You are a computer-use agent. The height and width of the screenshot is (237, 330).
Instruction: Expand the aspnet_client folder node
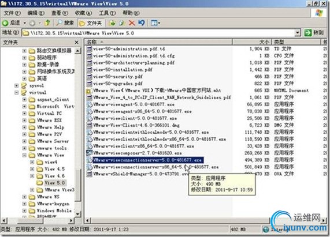(24, 99)
